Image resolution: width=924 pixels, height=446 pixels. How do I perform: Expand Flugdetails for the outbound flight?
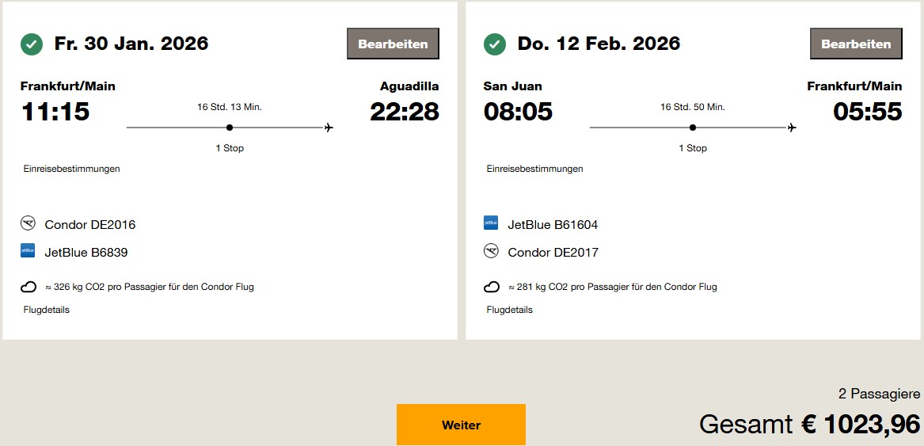pos(47,310)
